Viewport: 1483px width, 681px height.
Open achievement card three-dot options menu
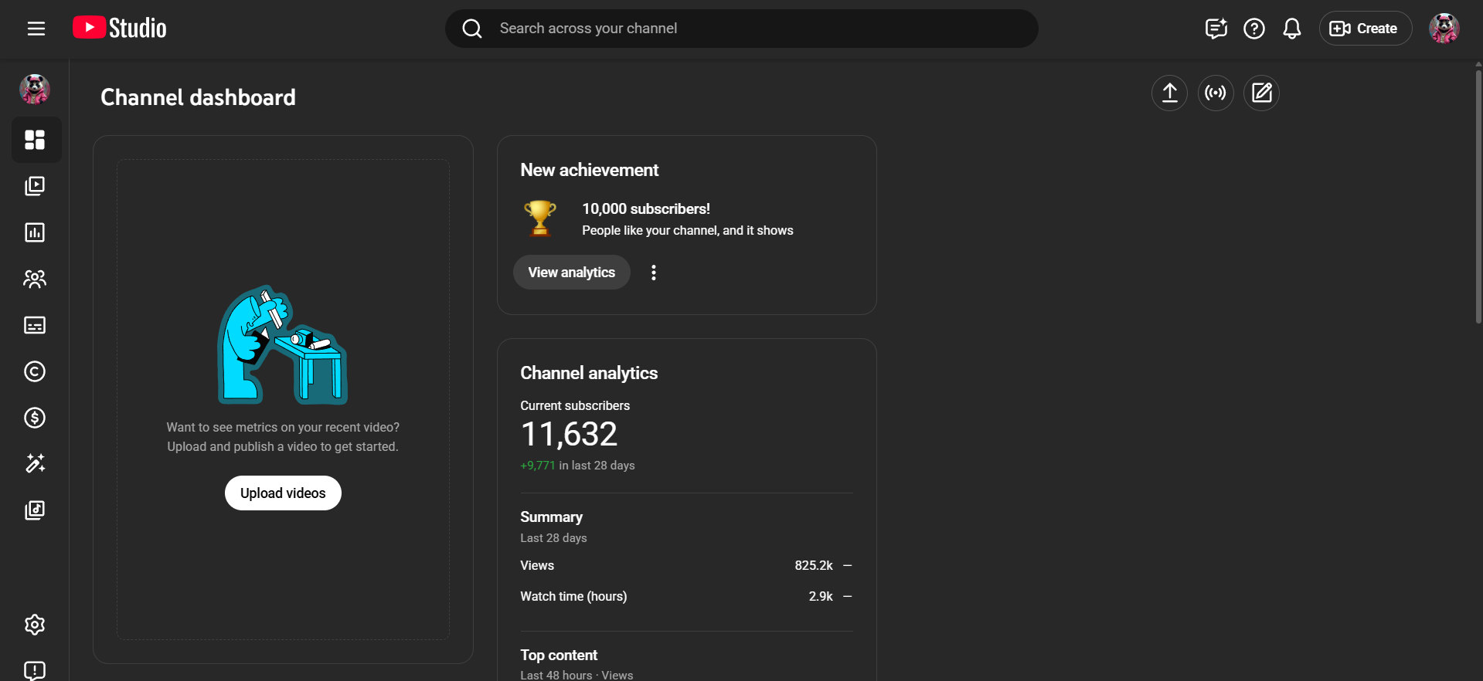tap(654, 273)
